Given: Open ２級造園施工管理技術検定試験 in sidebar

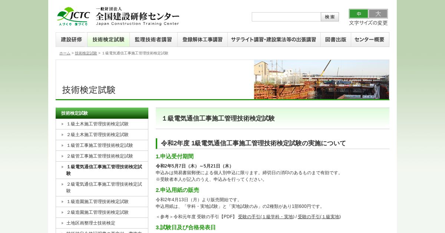Looking at the screenshot, I should [x=102, y=212].
